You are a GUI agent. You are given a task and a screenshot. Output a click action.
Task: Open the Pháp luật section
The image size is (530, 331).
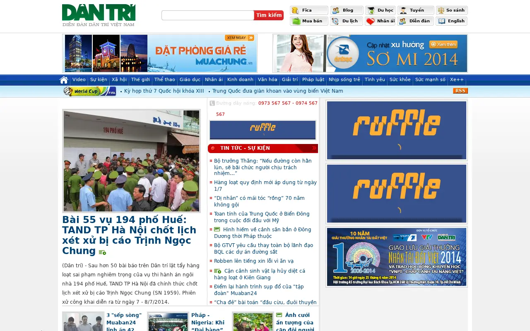(x=313, y=79)
